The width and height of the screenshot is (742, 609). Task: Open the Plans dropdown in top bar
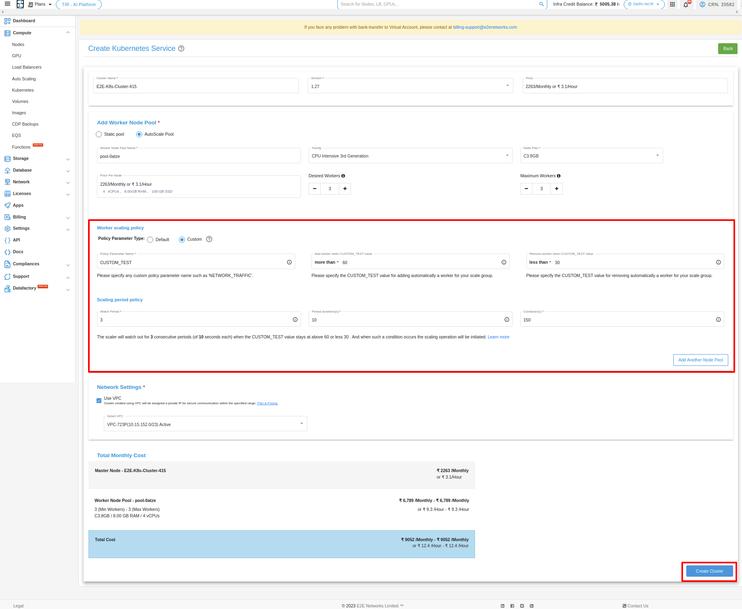pyautogui.click(x=40, y=4)
